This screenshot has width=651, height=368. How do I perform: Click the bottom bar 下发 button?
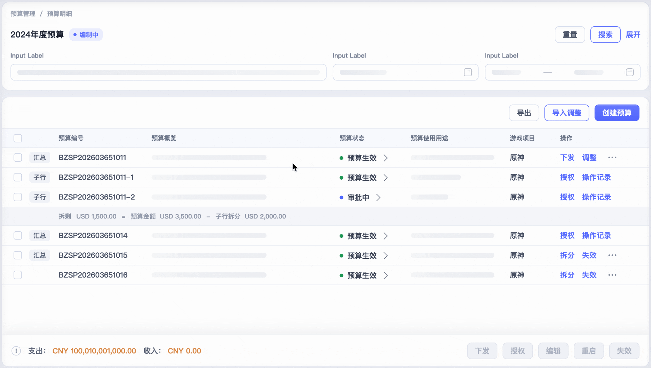[x=482, y=351]
